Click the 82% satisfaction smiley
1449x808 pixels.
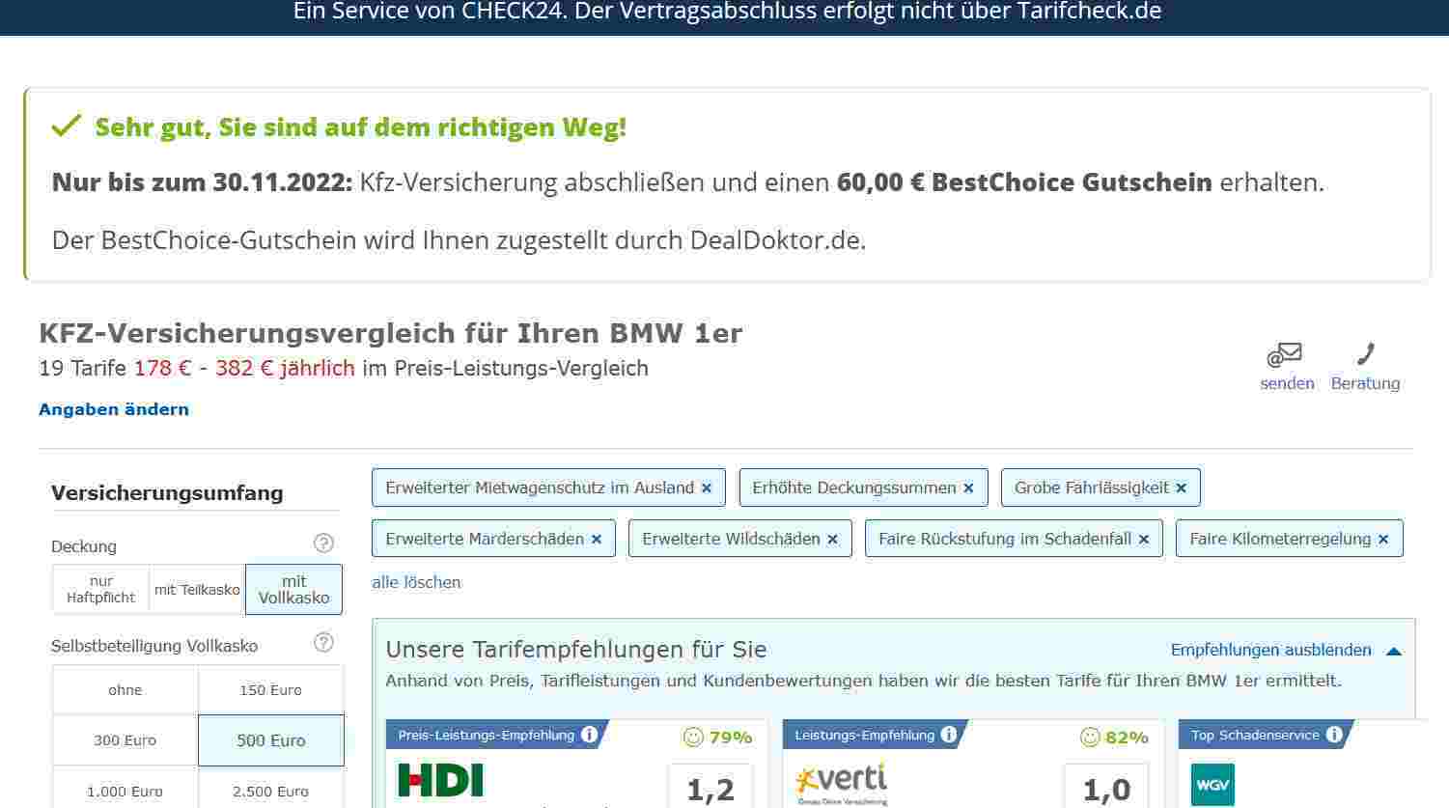[1090, 738]
